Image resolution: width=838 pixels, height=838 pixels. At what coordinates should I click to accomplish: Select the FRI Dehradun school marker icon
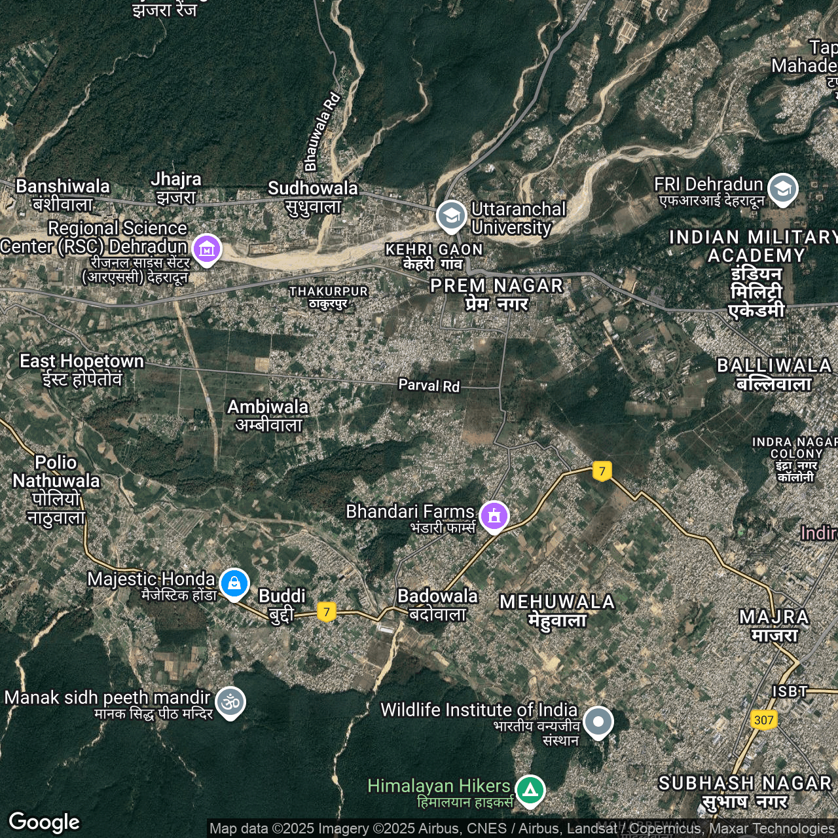point(782,189)
